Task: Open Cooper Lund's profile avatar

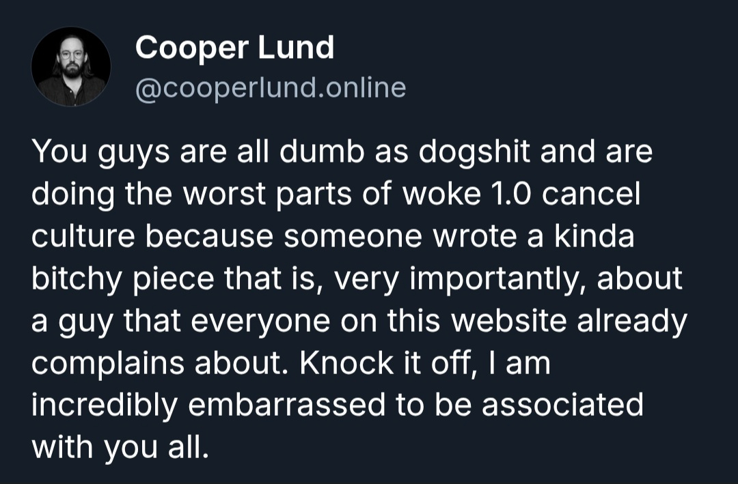Action: [71, 67]
